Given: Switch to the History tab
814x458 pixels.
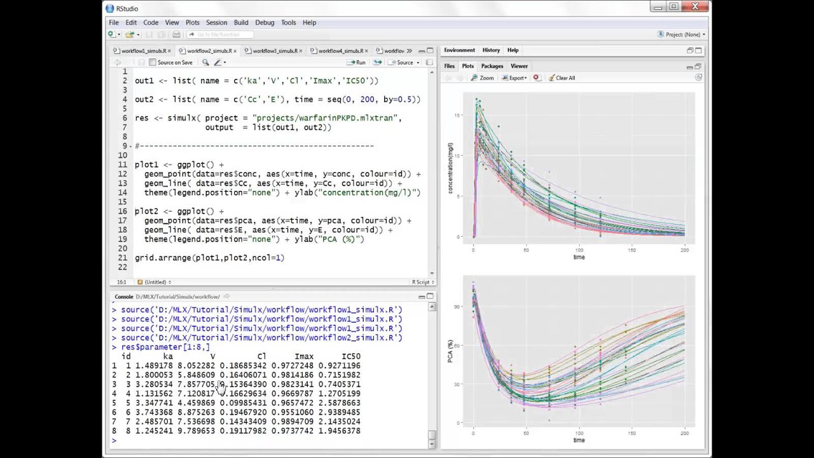Looking at the screenshot, I should coord(491,50).
